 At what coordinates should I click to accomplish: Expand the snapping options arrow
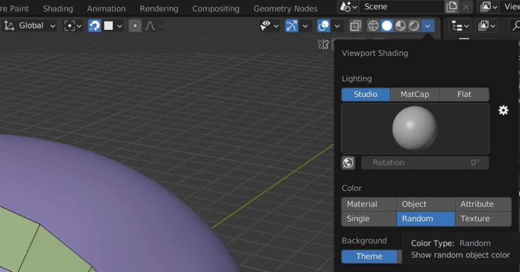click(120, 26)
